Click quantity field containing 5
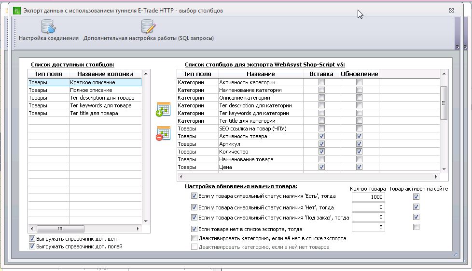472x271 pixels. click(368, 228)
